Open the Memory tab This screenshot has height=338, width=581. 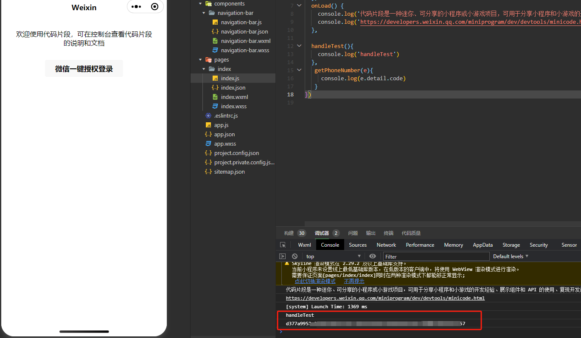454,245
